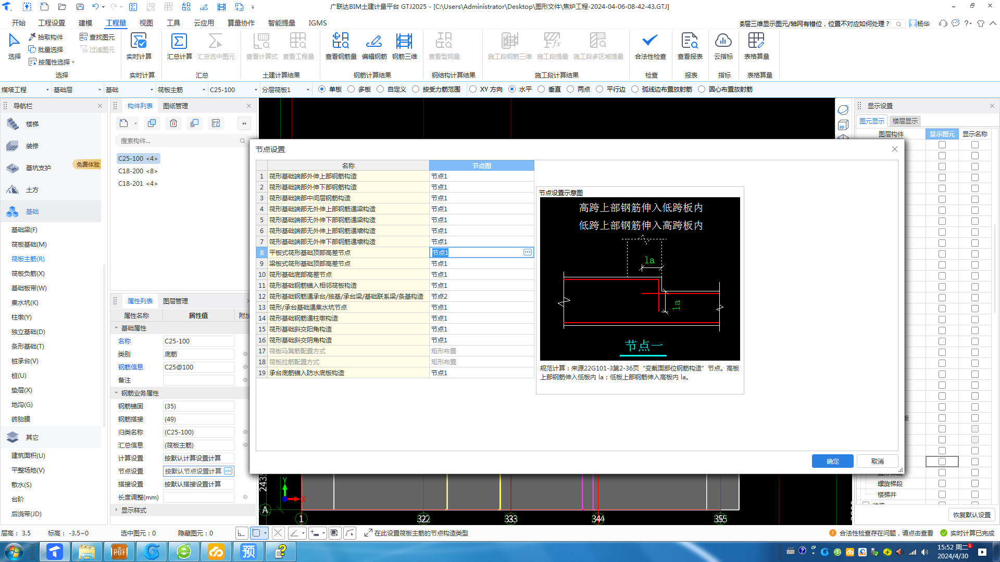Image resolution: width=1000 pixels, height=562 pixels.
Task: Click ellipsis next to 按默认节点设置计算
Action: coord(228,471)
